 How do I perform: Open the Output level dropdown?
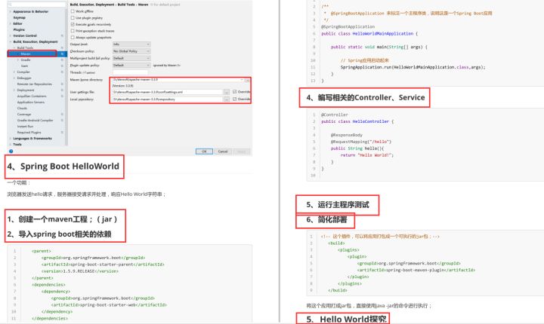pos(131,44)
